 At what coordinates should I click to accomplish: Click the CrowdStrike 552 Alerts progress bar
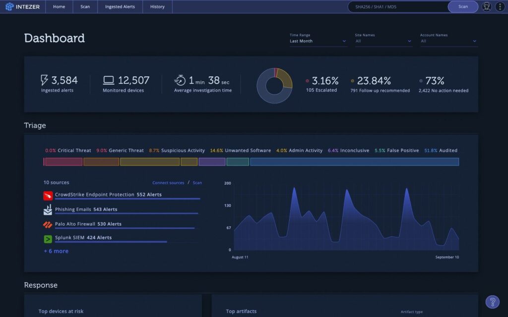point(127,199)
